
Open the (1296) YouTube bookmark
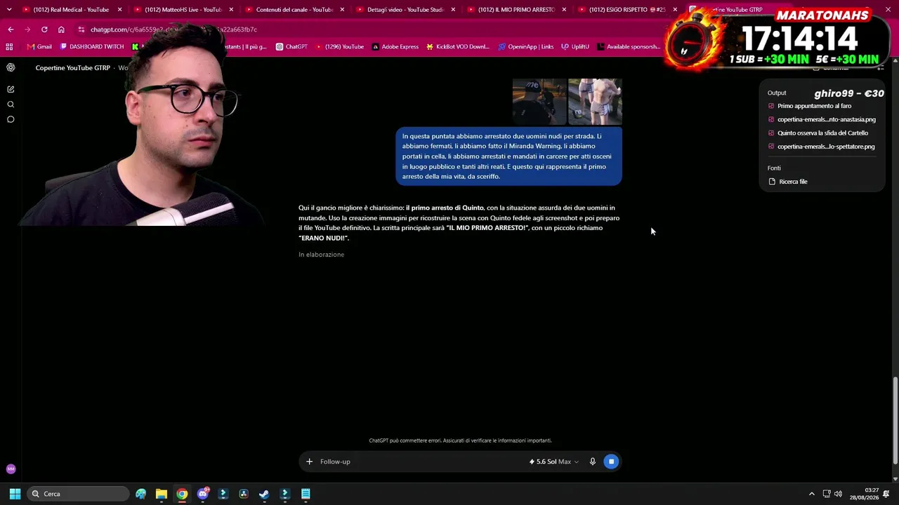click(x=340, y=47)
